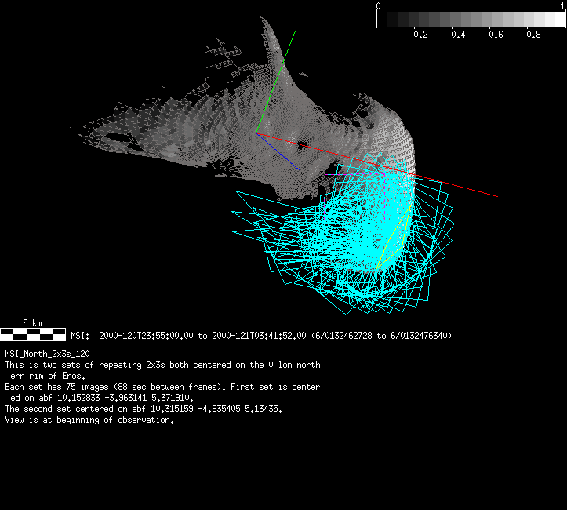Click the 'second set centered on abf' line

pyautogui.click(x=143, y=409)
